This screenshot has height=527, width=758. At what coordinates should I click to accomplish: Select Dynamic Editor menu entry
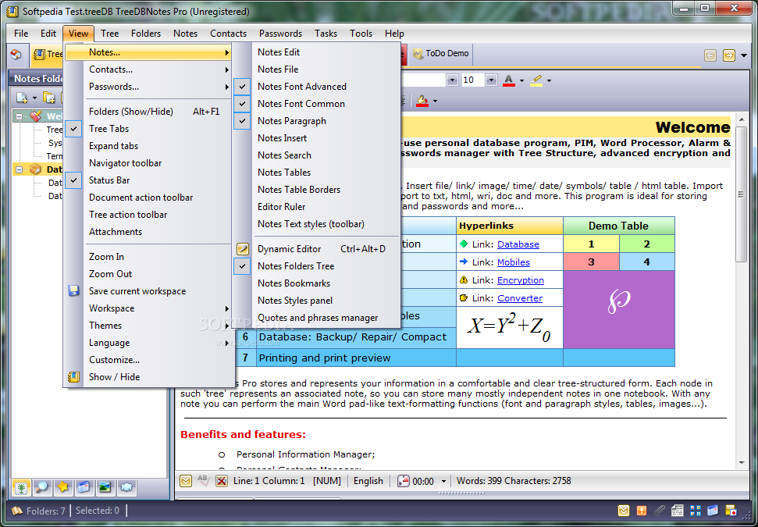click(316, 249)
